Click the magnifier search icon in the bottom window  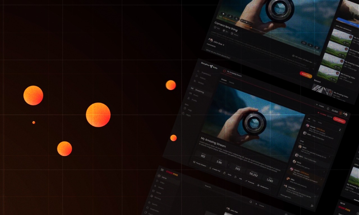tap(251, 202)
